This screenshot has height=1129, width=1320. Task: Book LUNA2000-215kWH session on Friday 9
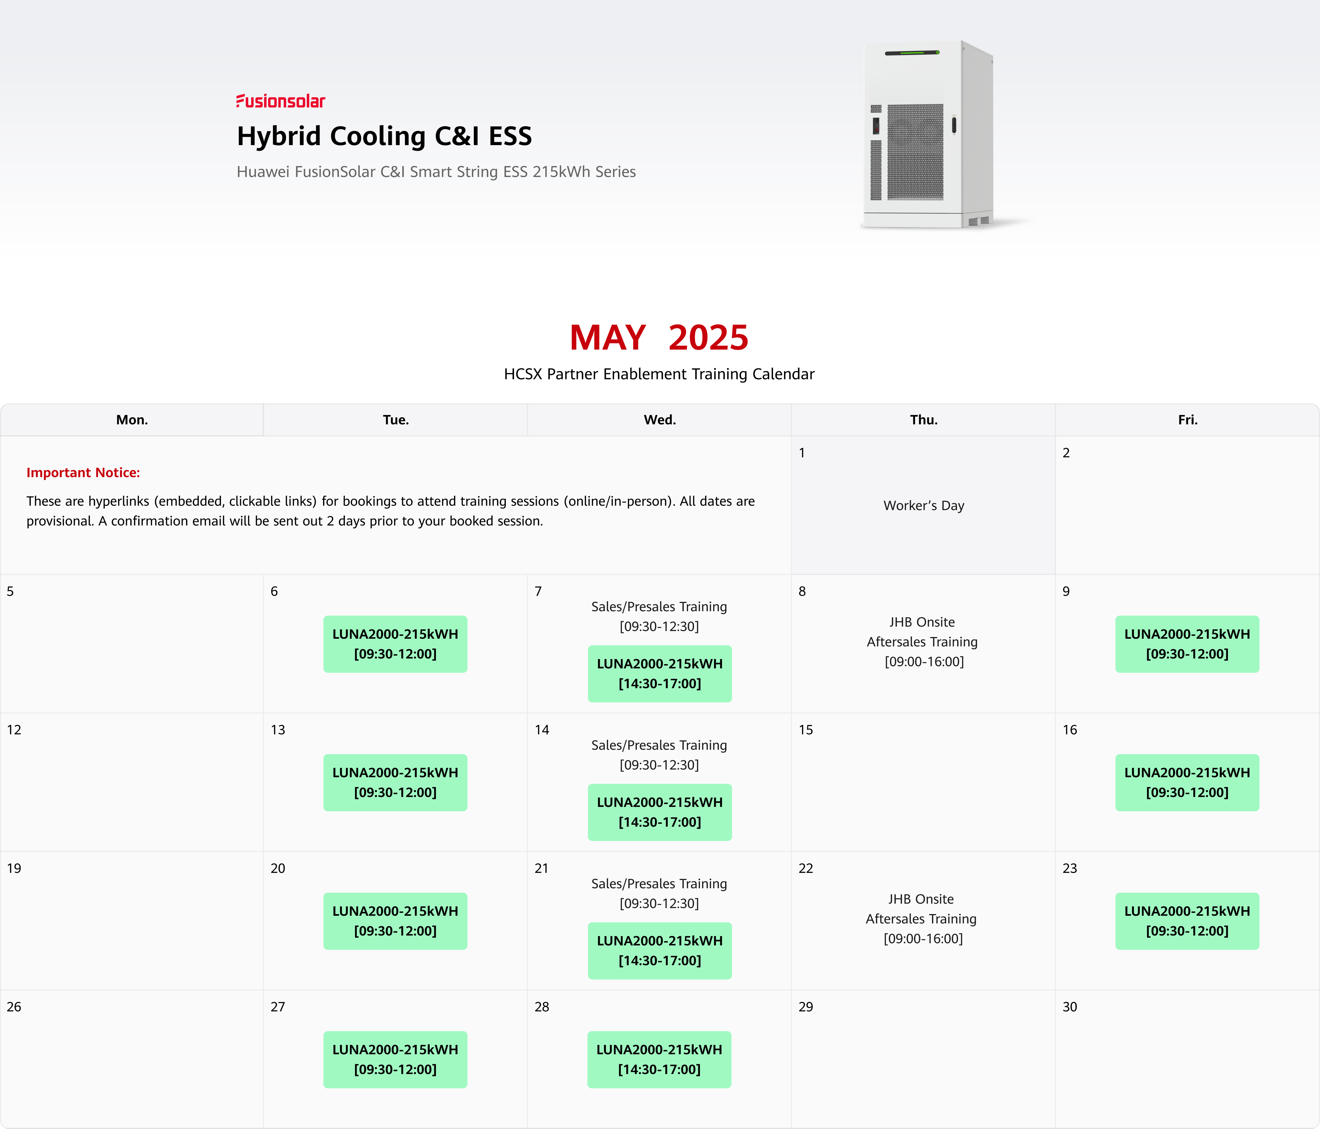[1187, 644]
